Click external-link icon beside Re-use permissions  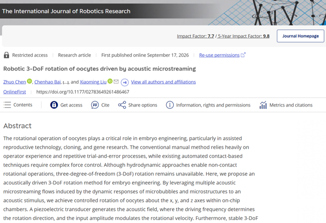(243, 55)
